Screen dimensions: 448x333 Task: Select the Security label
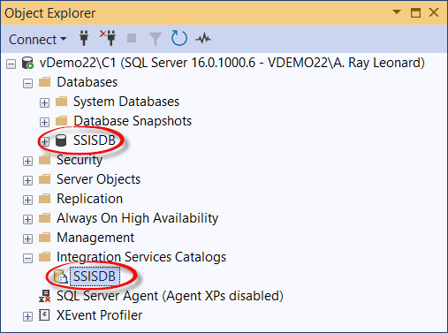[80, 160]
